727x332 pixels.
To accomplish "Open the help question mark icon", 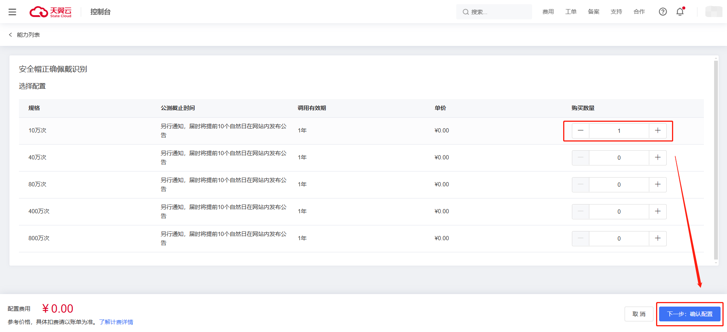I will pyautogui.click(x=663, y=12).
